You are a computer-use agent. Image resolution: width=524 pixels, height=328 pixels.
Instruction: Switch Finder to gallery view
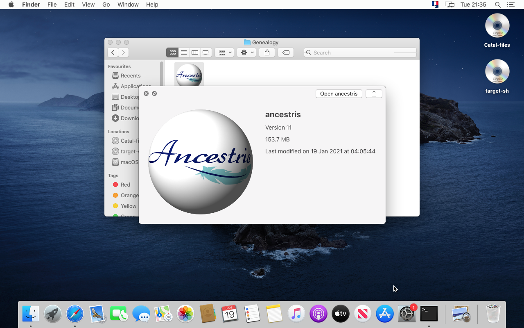point(206,52)
